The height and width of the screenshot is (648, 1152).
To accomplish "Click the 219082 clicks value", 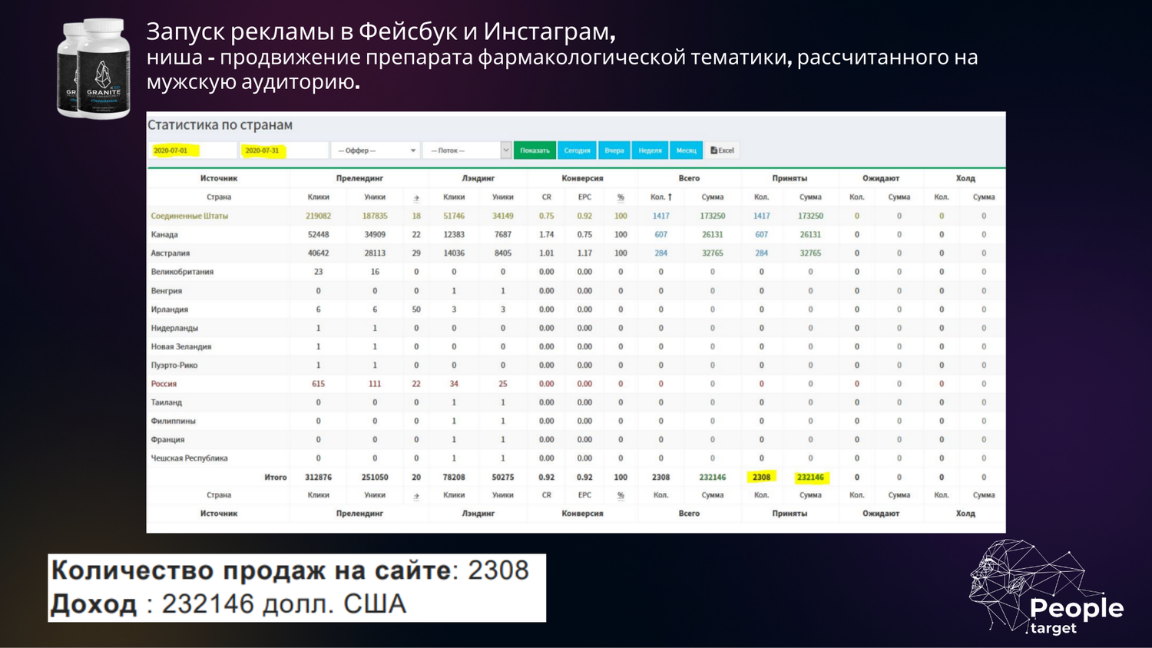I will [x=318, y=217].
